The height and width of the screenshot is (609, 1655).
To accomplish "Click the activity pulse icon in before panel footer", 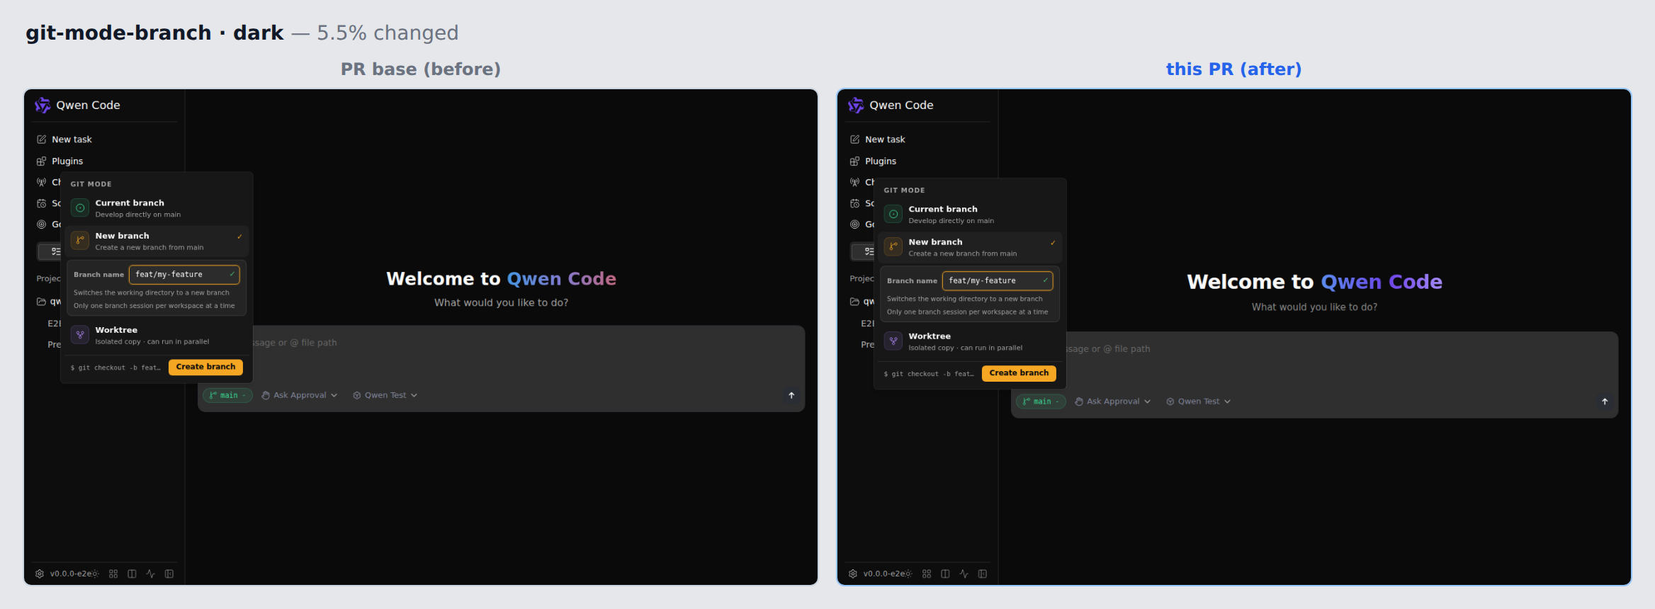I will pos(150,574).
